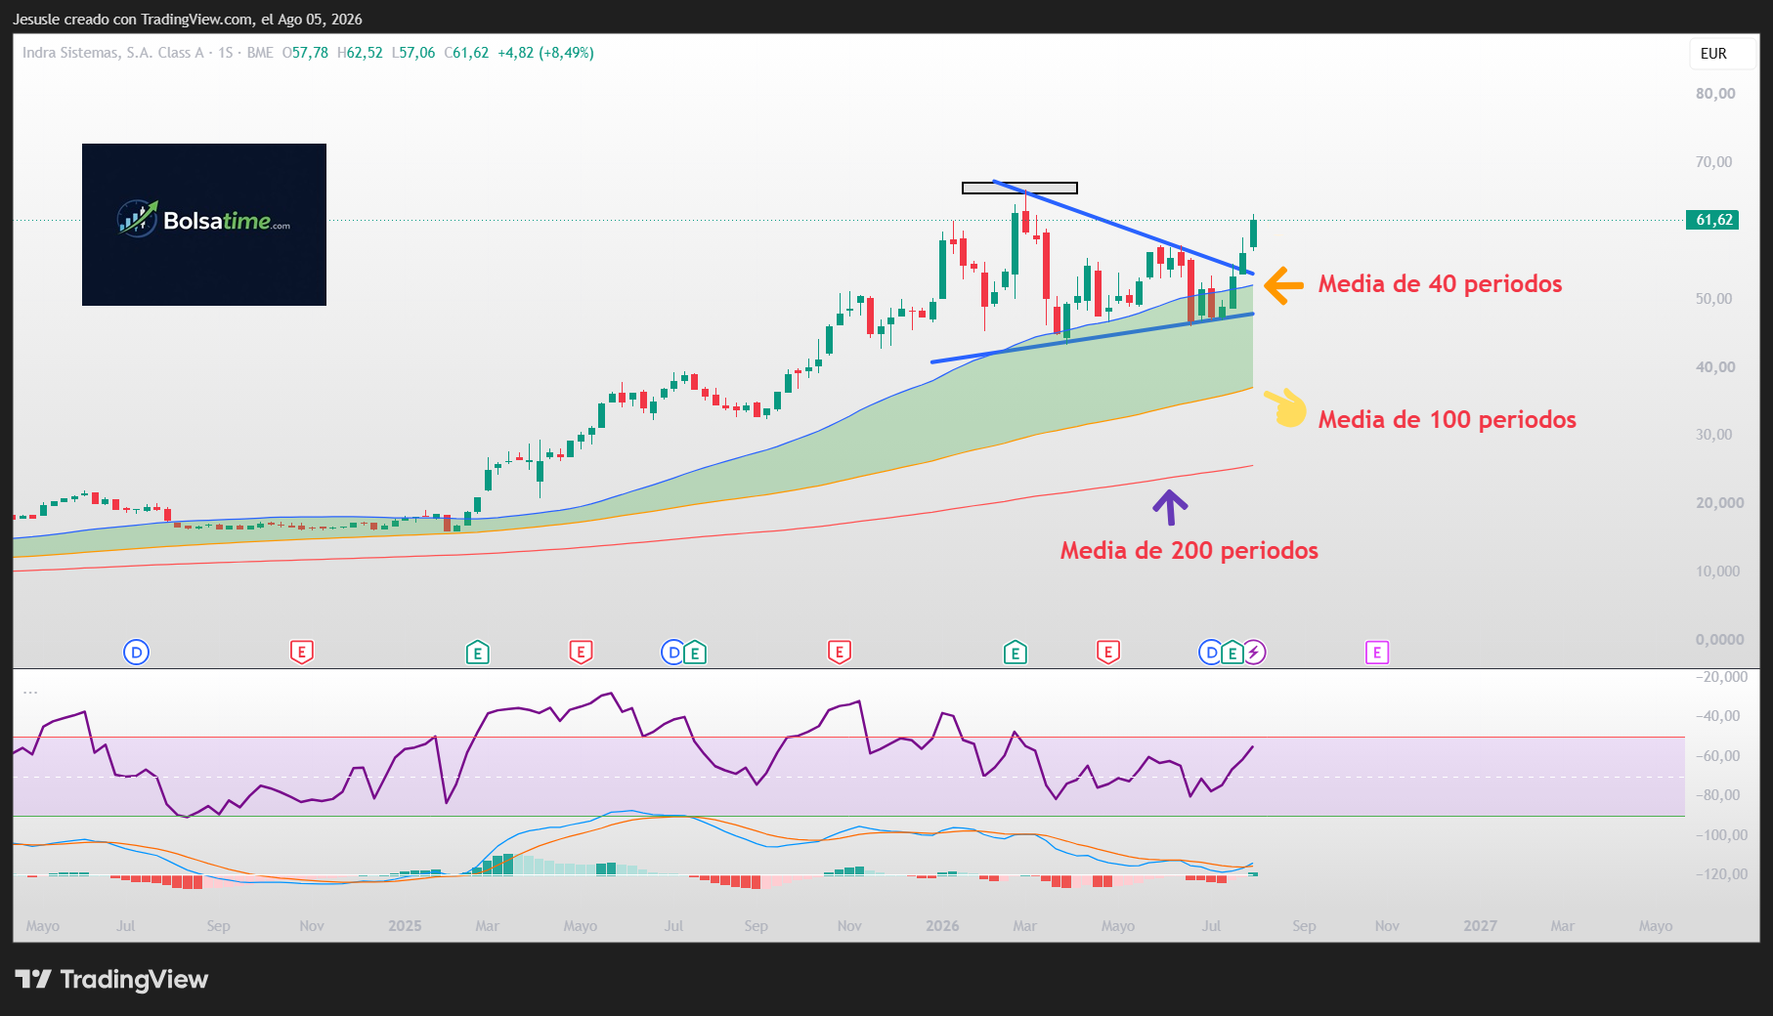Click the 30,00 price axis label
Screen dimensions: 1773x1016
pos(1715,435)
